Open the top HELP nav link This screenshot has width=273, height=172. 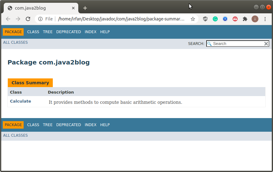[x=105, y=32]
